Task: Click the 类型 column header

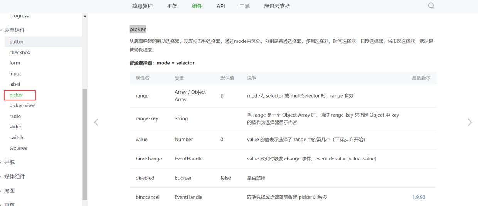Action: click(x=179, y=78)
